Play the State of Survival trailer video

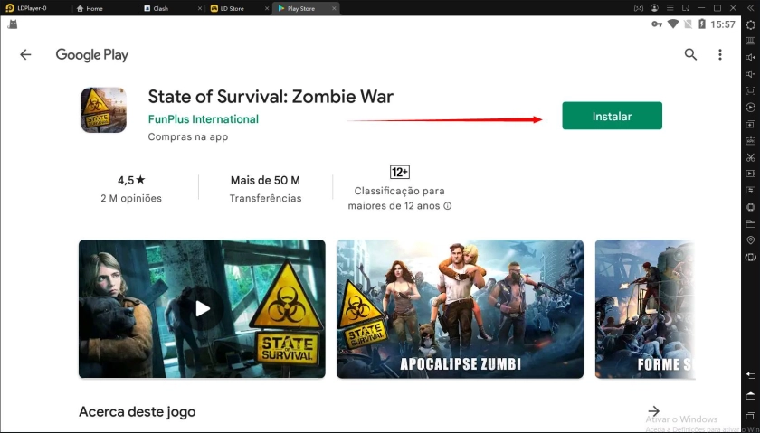click(x=202, y=308)
